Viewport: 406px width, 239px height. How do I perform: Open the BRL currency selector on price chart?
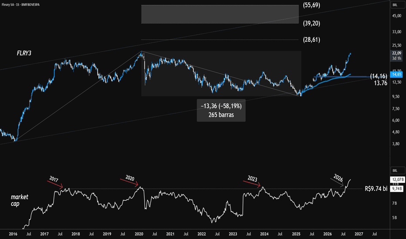(397, 5)
